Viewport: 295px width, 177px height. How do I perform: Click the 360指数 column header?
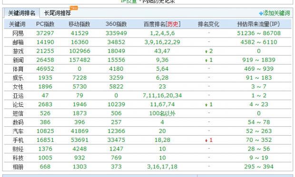pyautogui.click(x=116, y=24)
